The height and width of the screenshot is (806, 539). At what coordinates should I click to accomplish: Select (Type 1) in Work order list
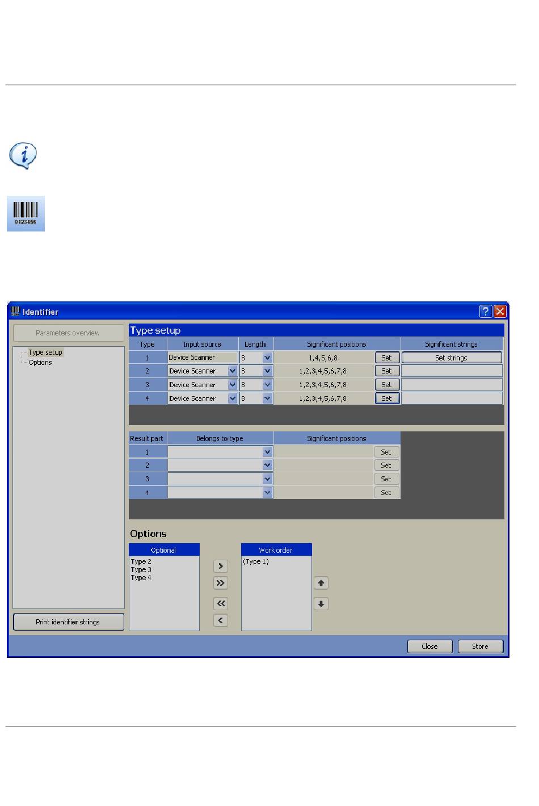[256, 561]
